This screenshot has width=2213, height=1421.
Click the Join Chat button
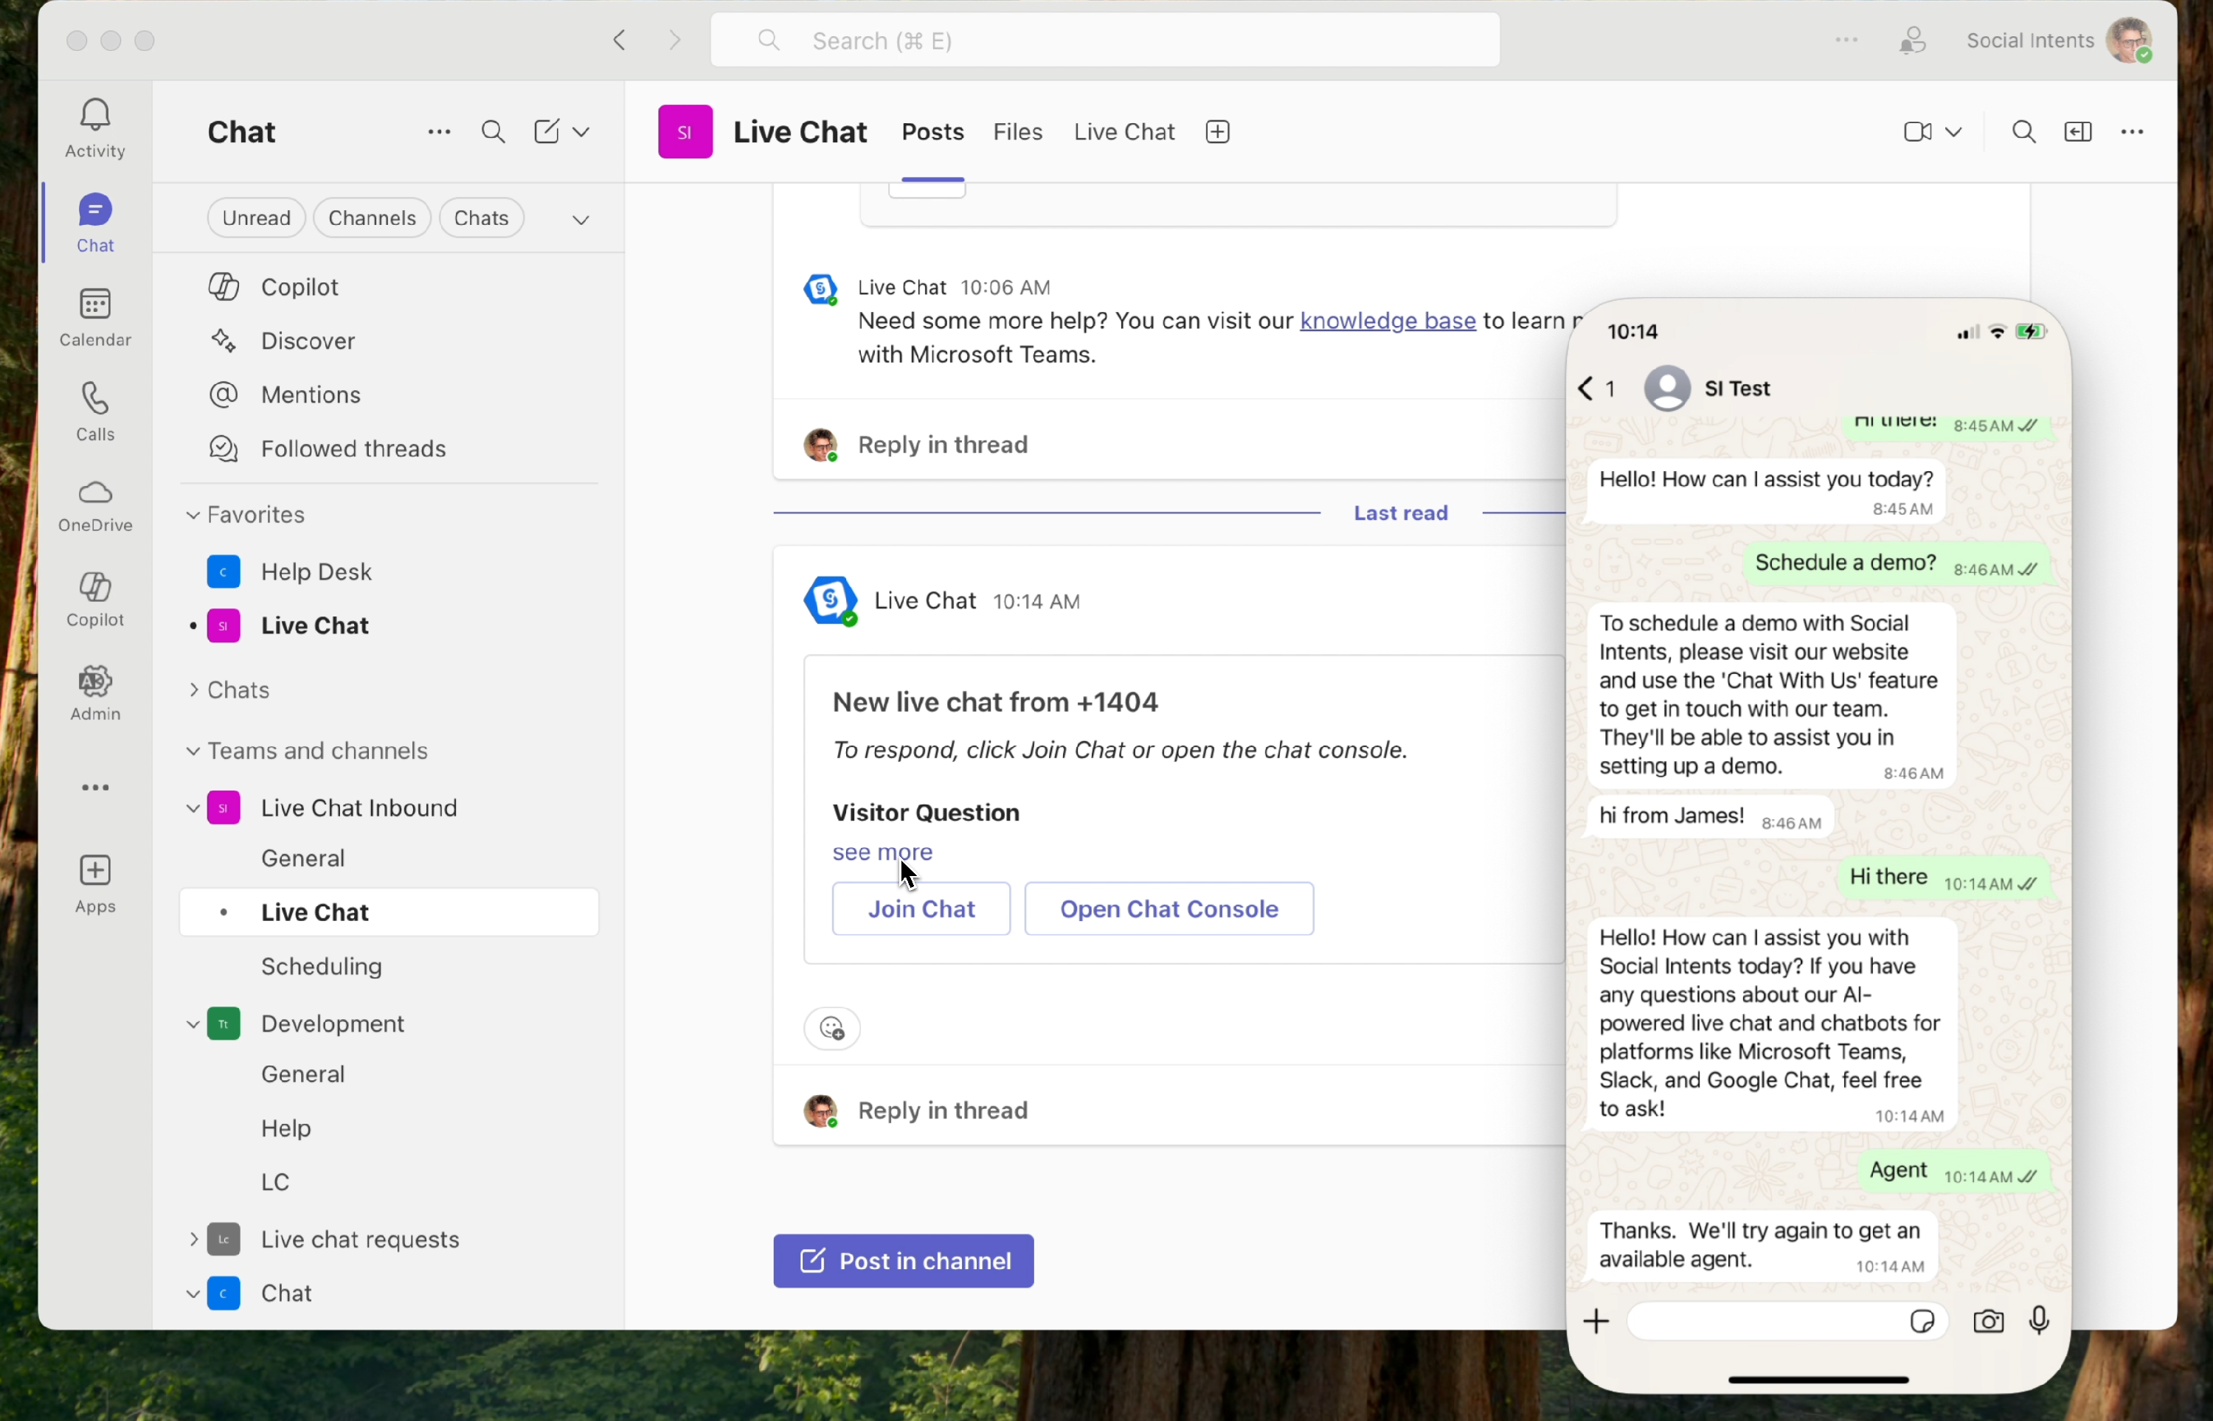(920, 909)
